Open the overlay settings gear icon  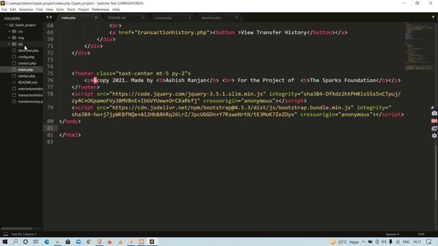(x=434, y=136)
